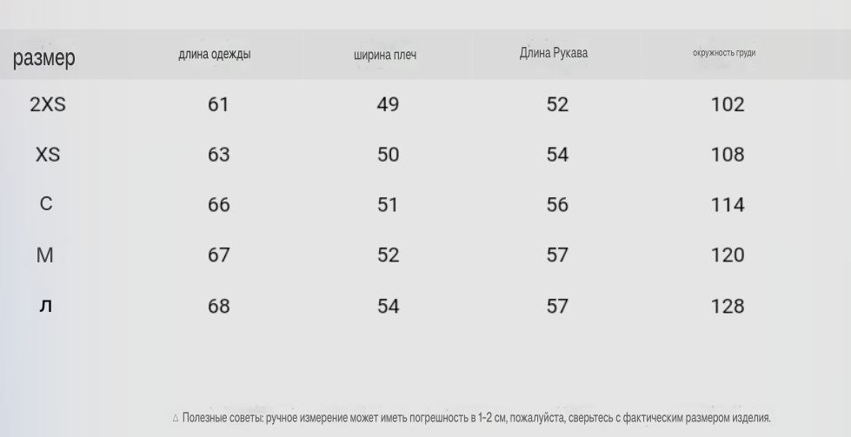Select shoulder width value 51 for С
851x437 pixels.
click(x=388, y=205)
